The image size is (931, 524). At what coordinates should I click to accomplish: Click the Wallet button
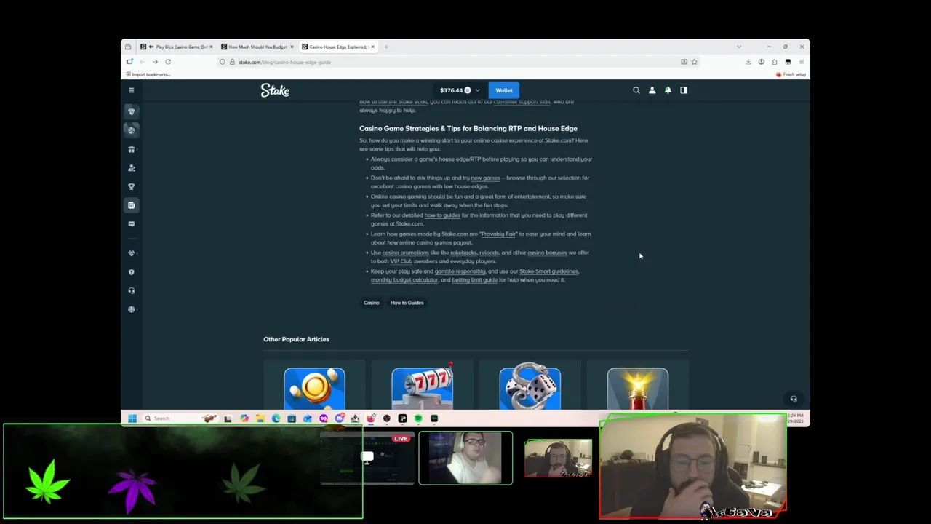point(504,90)
